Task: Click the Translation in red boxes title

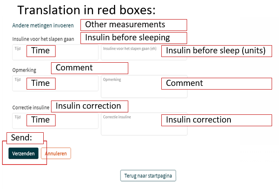Action: tap(86, 10)
